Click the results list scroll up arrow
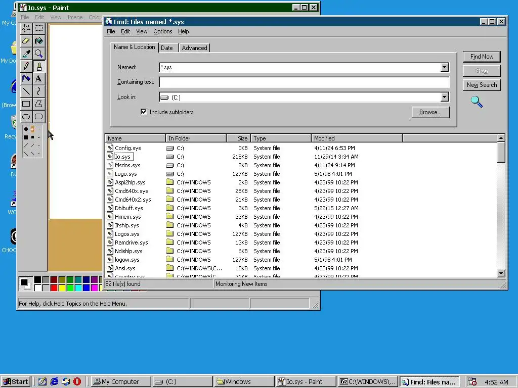 501,138
